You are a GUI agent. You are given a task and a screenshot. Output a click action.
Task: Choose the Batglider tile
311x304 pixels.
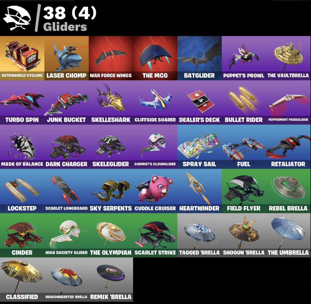(200, 58)
